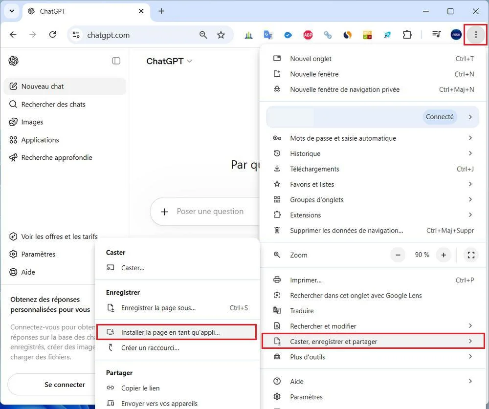
Task: Click the green bar chart extension icon
Action: point(248,35)
